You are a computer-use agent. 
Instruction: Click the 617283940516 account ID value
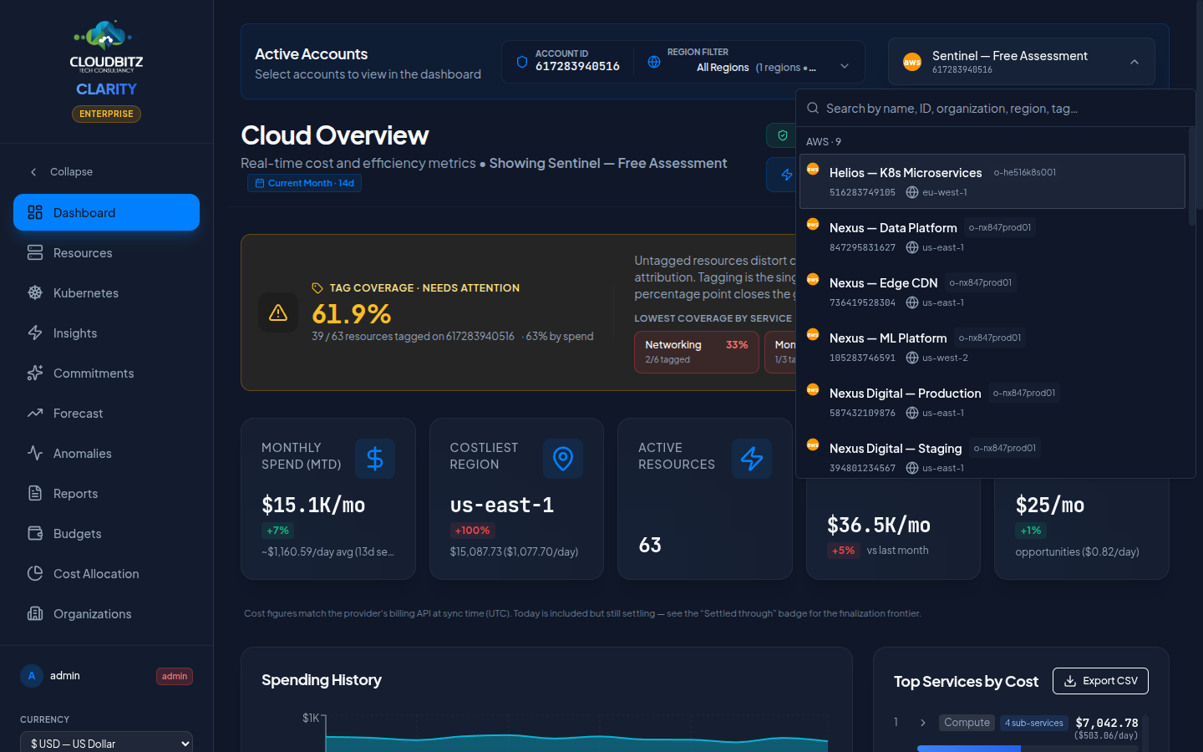577,66
